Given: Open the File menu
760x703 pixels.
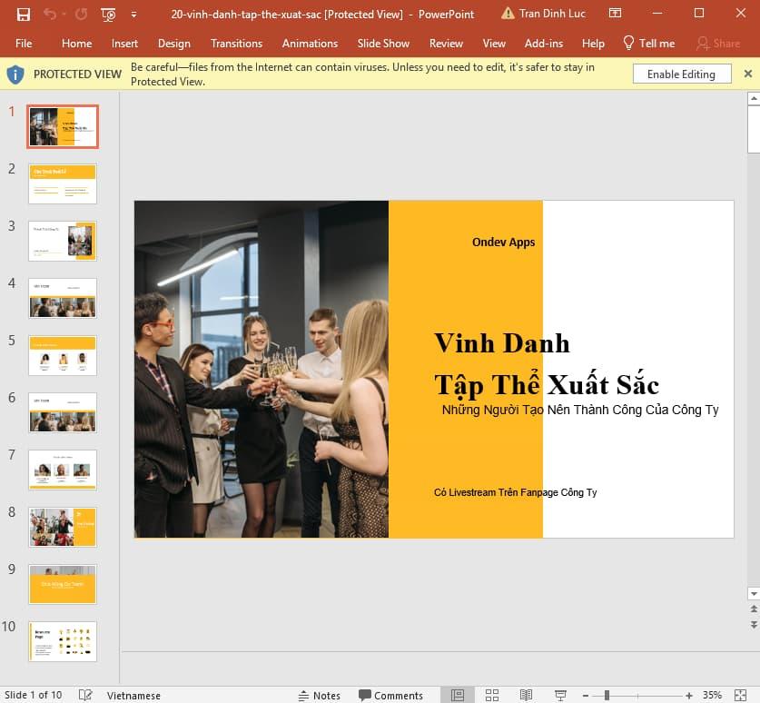Looking at the screenshot, I should coord(23,43).
